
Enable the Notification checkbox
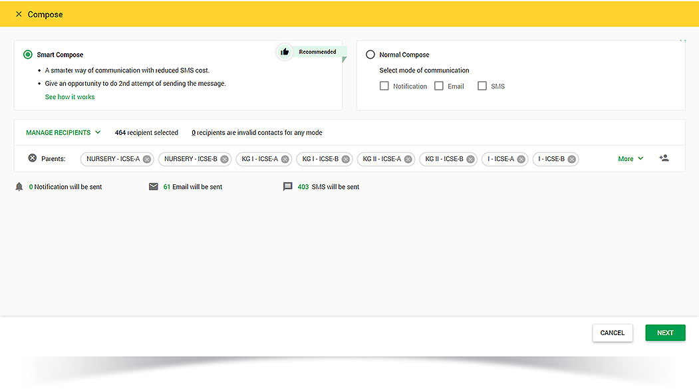384,86
